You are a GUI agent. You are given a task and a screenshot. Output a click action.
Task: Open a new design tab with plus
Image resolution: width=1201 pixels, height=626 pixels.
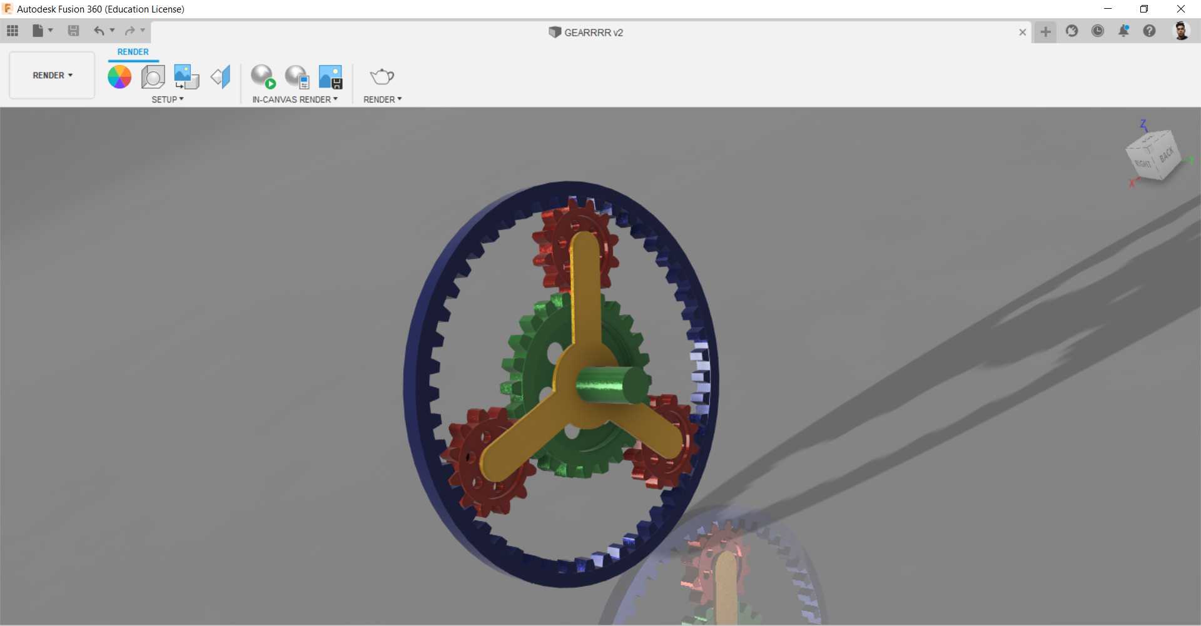pyautogui.click(x=1045, y=31)
